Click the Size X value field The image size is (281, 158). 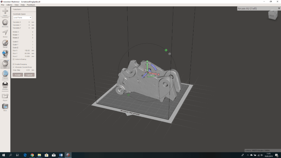[27, 50]
